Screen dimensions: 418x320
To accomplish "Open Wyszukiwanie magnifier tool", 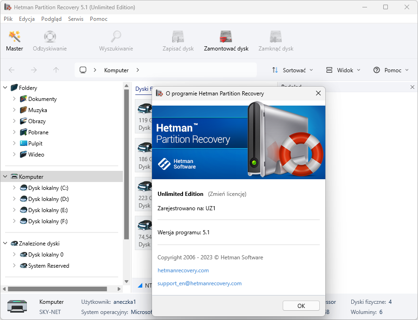I will 116,37.
